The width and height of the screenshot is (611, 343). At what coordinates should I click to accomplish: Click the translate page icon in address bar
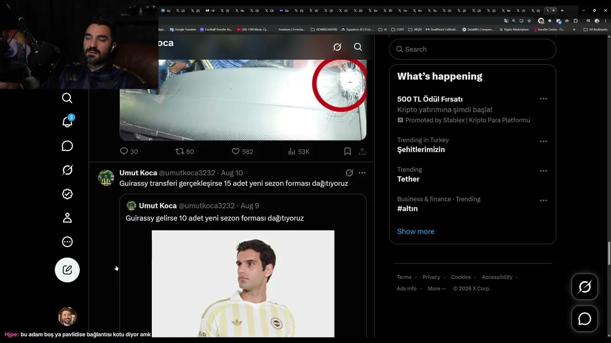coord(506,21)
